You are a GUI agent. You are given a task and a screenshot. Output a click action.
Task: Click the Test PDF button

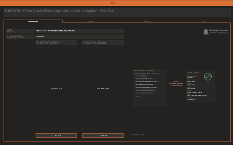point(56,136)
